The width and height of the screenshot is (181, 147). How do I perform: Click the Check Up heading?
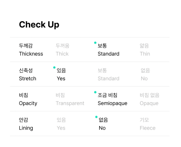(39, 25)
